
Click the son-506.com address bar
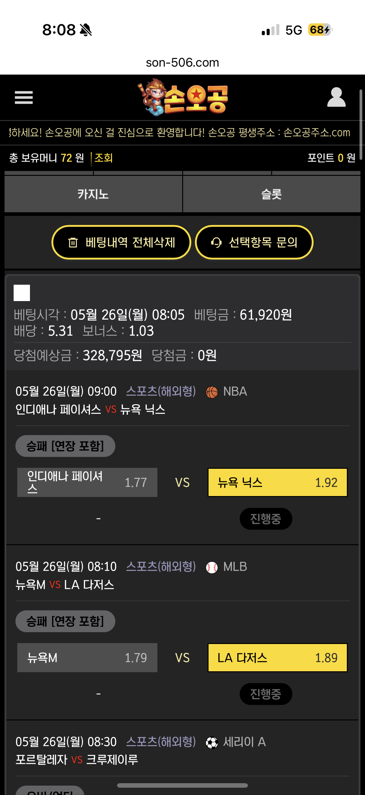182,63
